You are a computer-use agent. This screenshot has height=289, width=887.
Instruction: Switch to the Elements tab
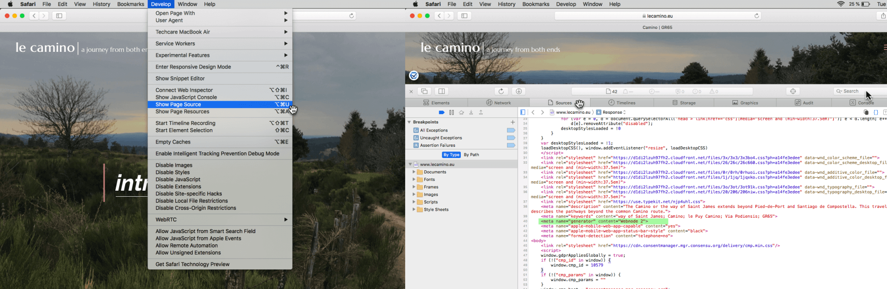(436, 103)
